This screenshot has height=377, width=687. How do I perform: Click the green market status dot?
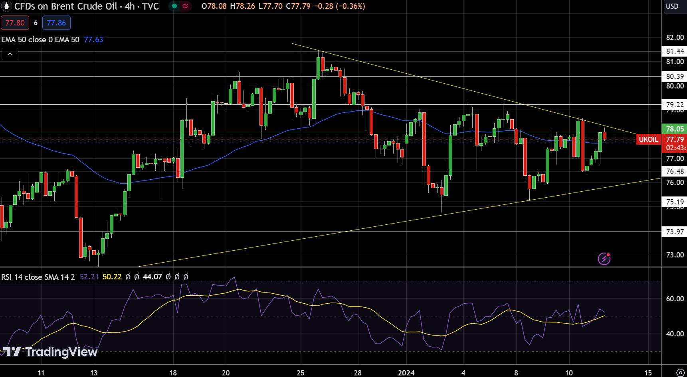pyautogui.click(x=174, y=6)
